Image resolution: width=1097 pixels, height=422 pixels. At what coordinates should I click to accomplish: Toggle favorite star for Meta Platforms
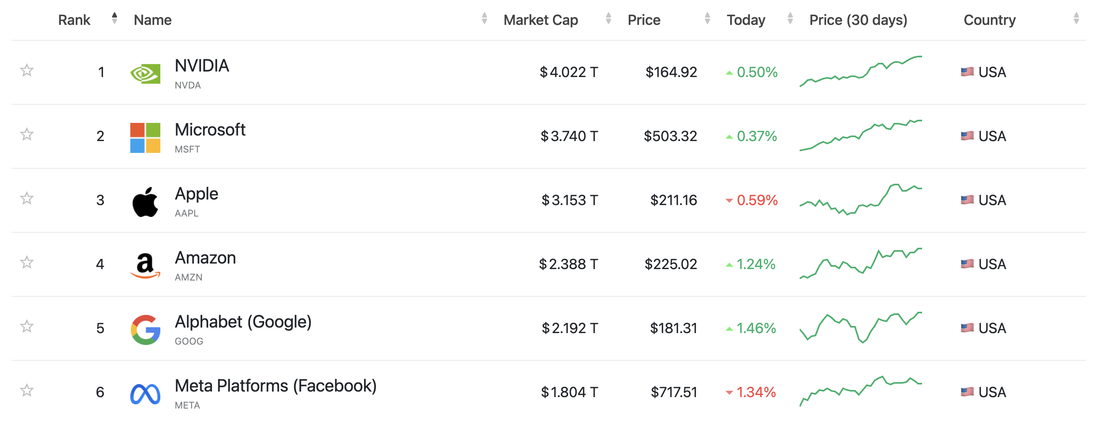coord(27,390)
